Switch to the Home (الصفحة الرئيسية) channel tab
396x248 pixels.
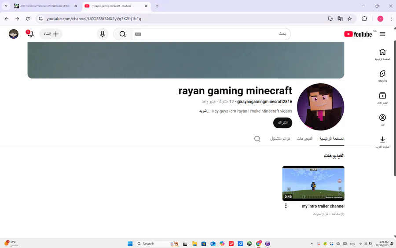tap(332, 138)
